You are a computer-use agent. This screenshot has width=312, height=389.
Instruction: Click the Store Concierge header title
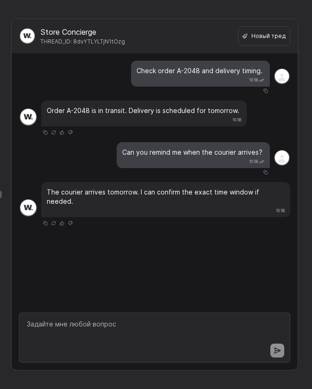click(68, 32)
